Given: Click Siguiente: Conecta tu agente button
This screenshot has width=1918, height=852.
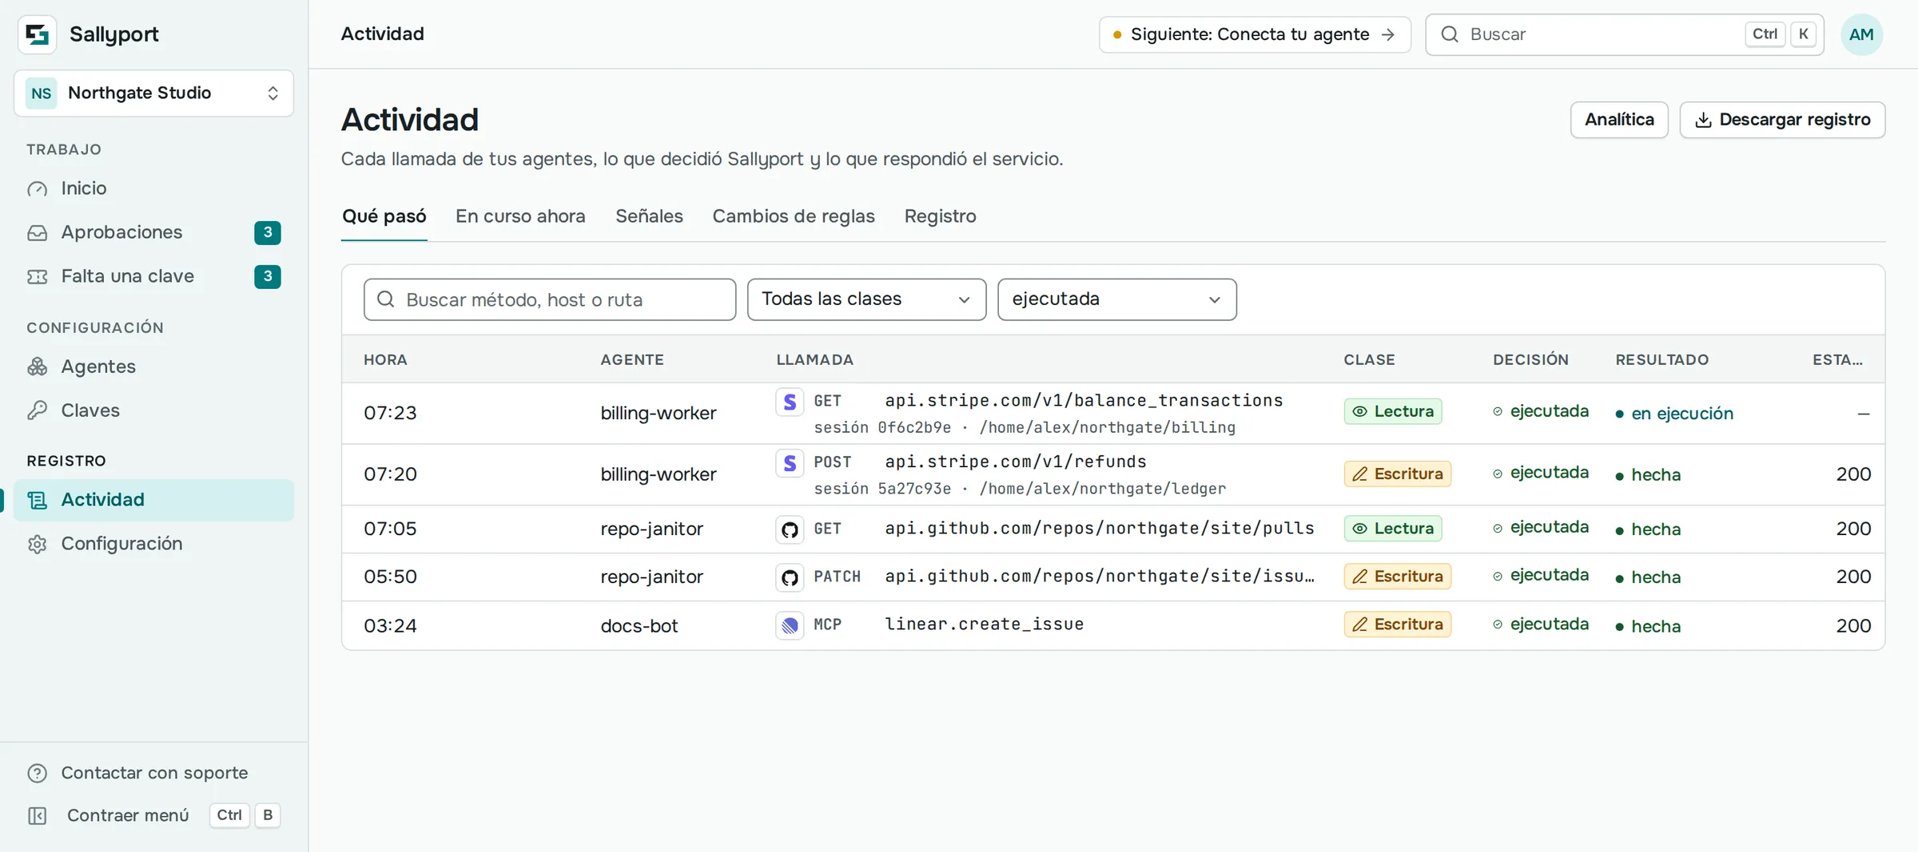Looking at the screenshot, I should [1255, 34].
